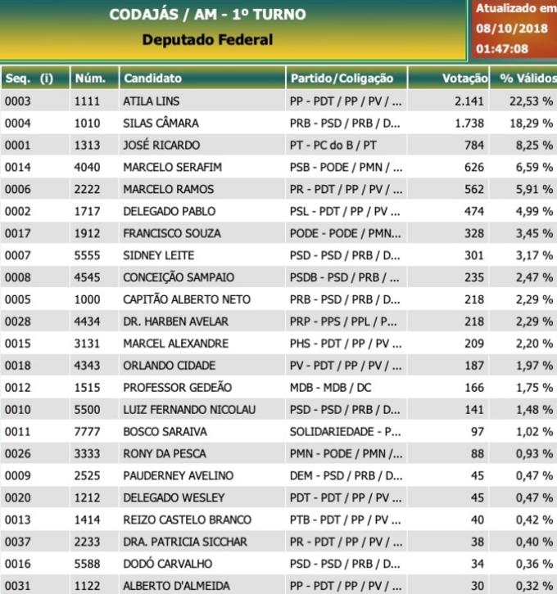Click the info (i) icon in Seq. header
557x594 pixels.
tap(46, 79)
